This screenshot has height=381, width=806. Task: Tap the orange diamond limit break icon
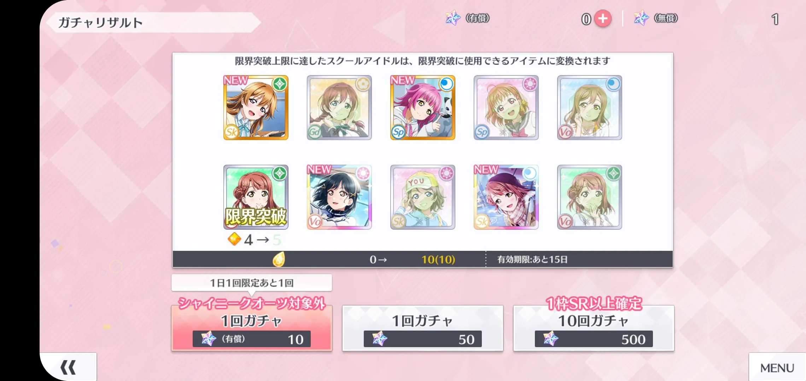click(x=234, y=239)
